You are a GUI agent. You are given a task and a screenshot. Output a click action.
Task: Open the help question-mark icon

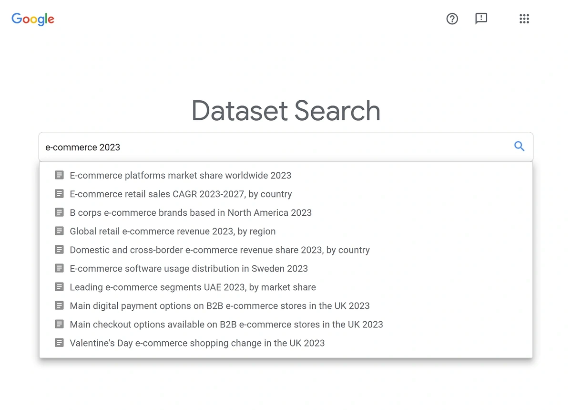pos(452,19)
